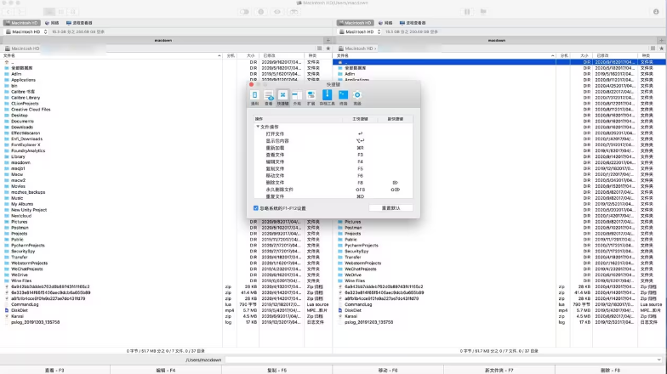Open 快捷键 hotkeys preferences tab
Image resolution: width=667 pixels, height=374 pixels.
point(282,97)
